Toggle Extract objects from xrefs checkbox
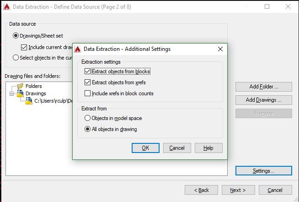Viewport: 299px width, 202px height. [x=87, y=82]
